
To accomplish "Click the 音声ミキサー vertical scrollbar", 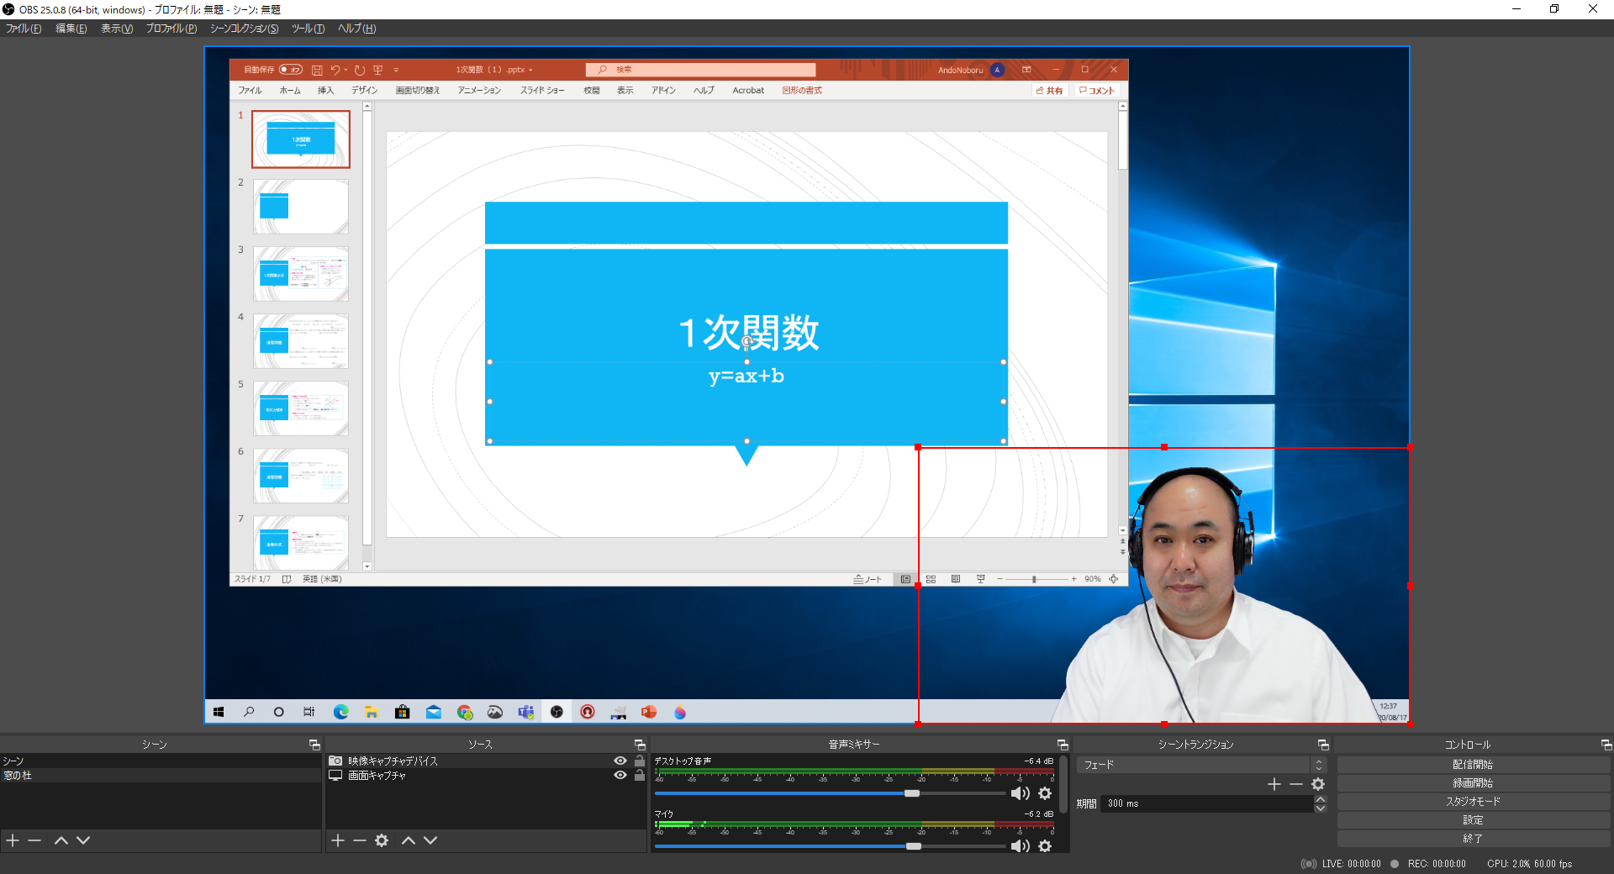I will [1063, 783].
